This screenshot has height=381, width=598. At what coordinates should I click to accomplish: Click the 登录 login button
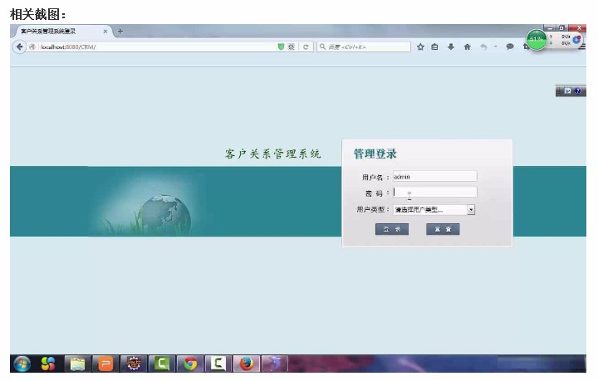(392, 229)
